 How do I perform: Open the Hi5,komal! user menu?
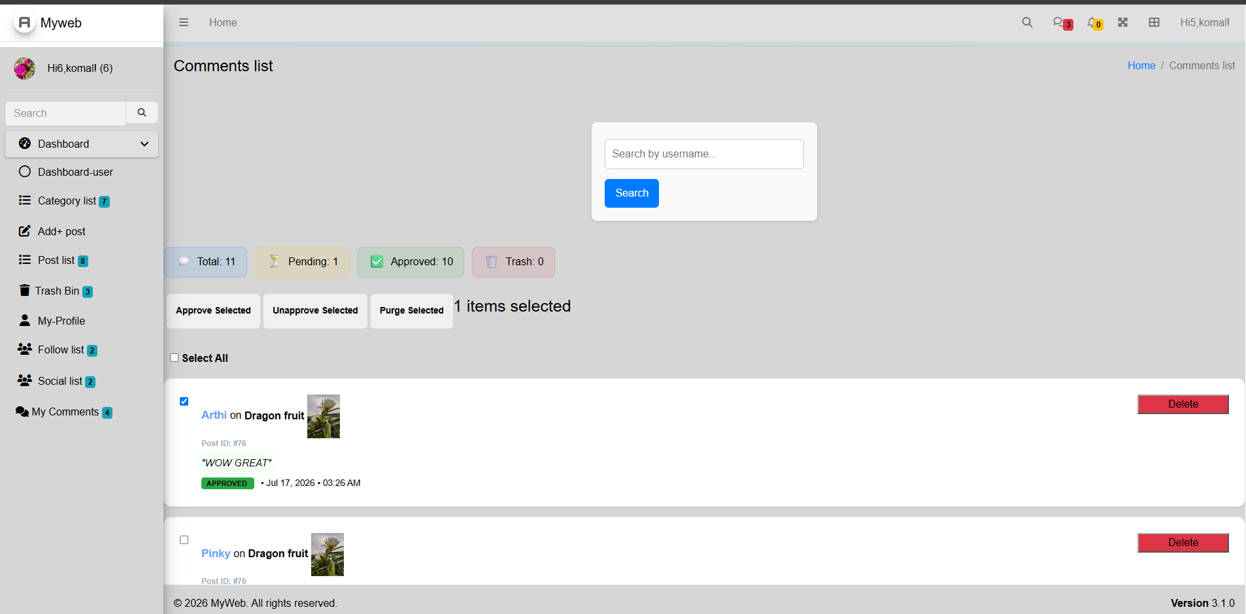[x=1204, y=22]
